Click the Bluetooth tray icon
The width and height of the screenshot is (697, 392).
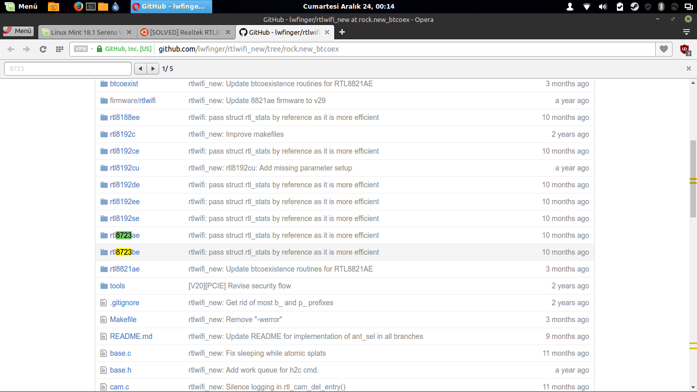pos(661,7)
